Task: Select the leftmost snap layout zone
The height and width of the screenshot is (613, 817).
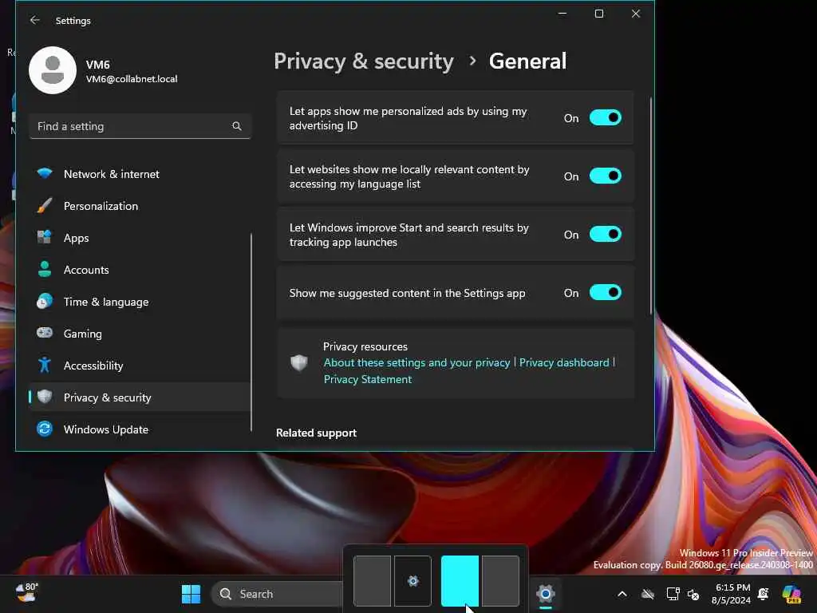Action: click(x=372, y=581)
